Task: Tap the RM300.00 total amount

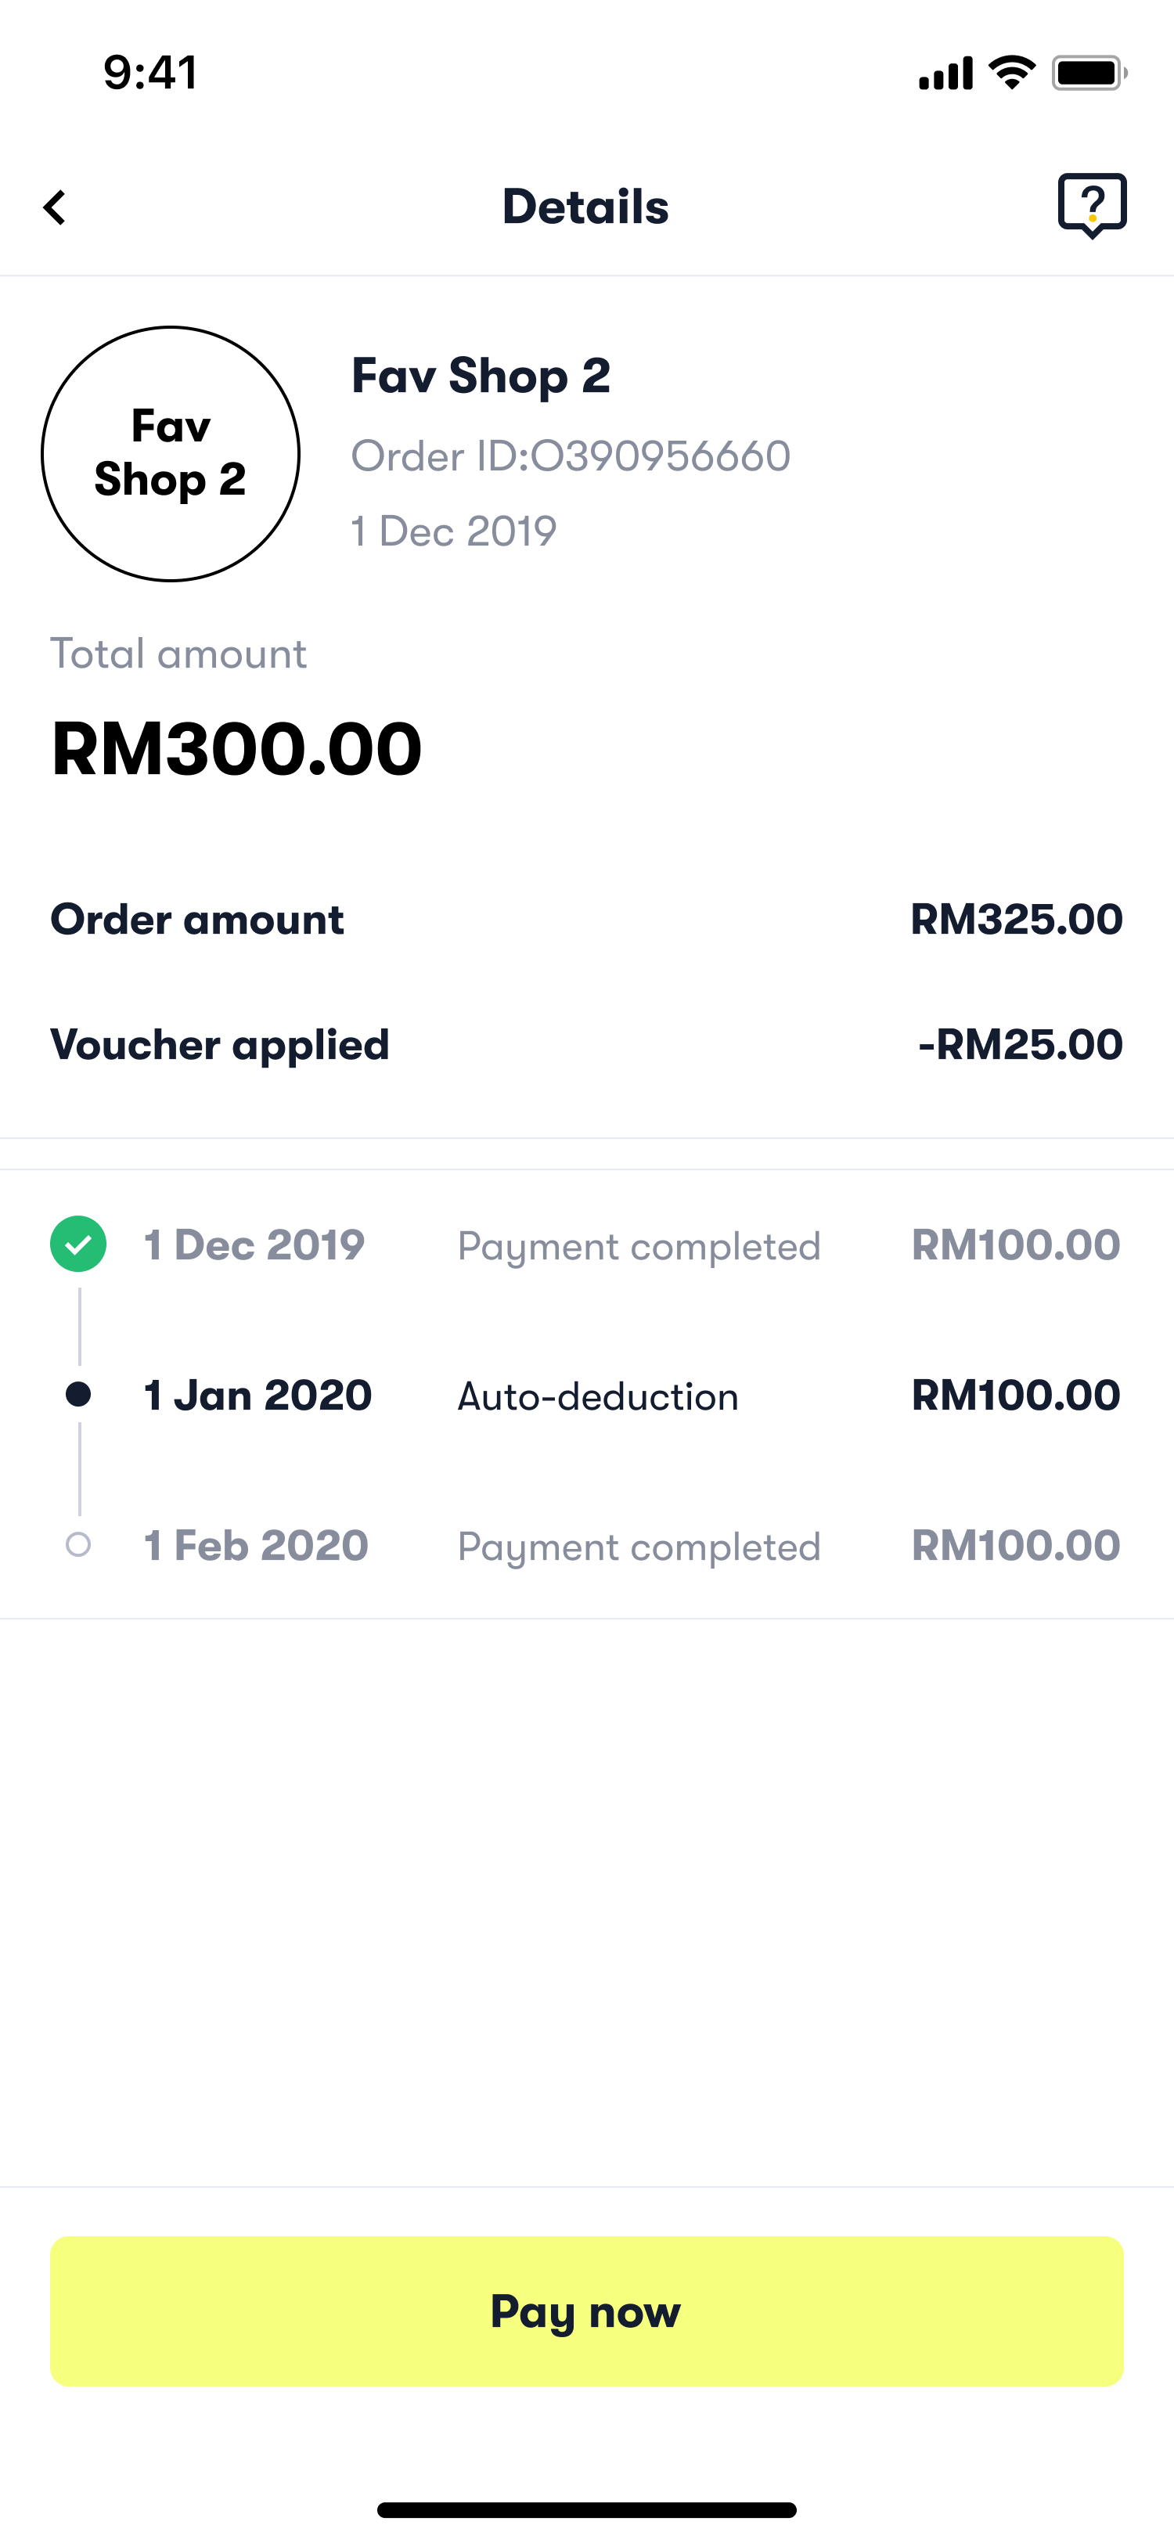Action: tap(237, 748)
